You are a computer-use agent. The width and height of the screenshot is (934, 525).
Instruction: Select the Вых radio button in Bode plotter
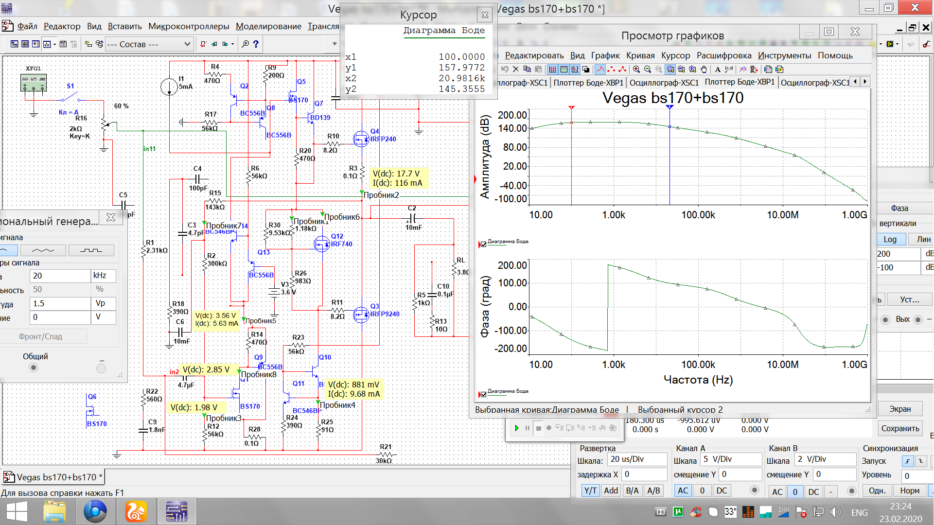[917, 319]
